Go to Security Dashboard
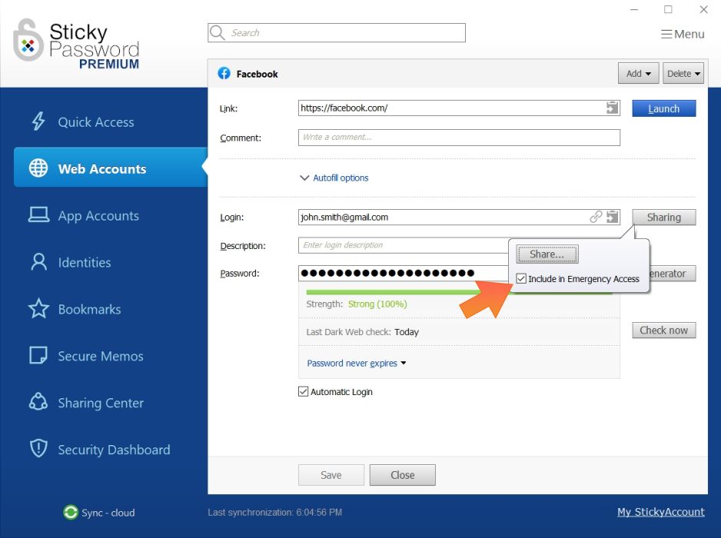The height and width of the screenshot is (538, 721). point(114,450)
